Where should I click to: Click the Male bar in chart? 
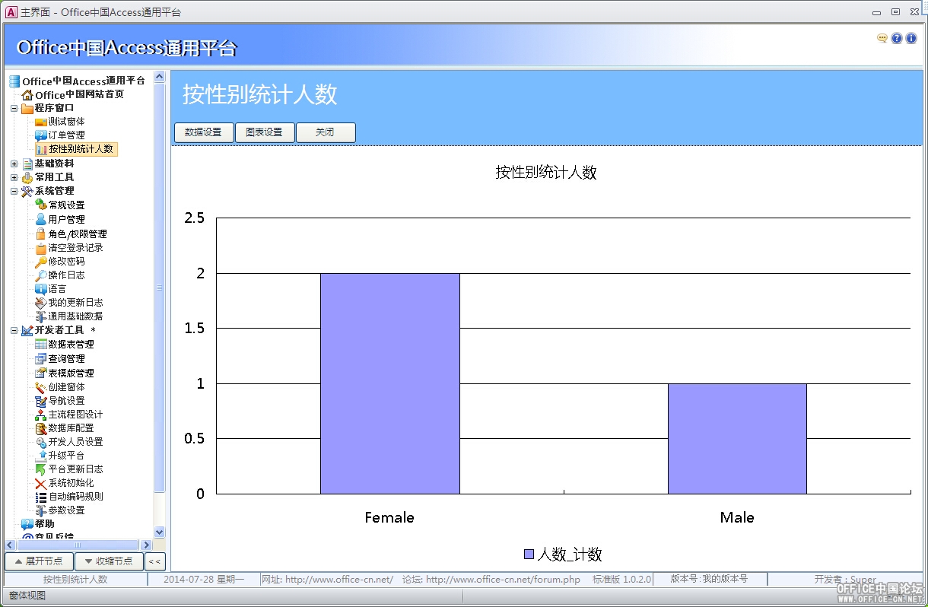click(737, 439)
